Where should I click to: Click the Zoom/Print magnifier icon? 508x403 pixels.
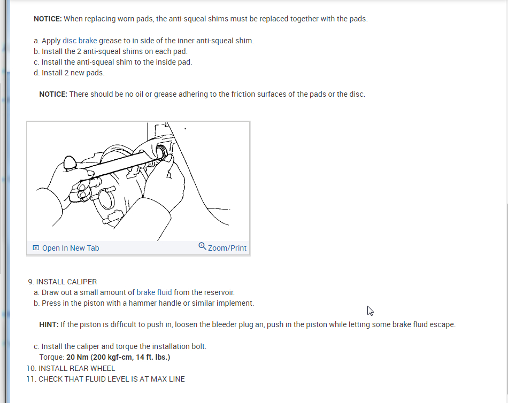point(202,246)
